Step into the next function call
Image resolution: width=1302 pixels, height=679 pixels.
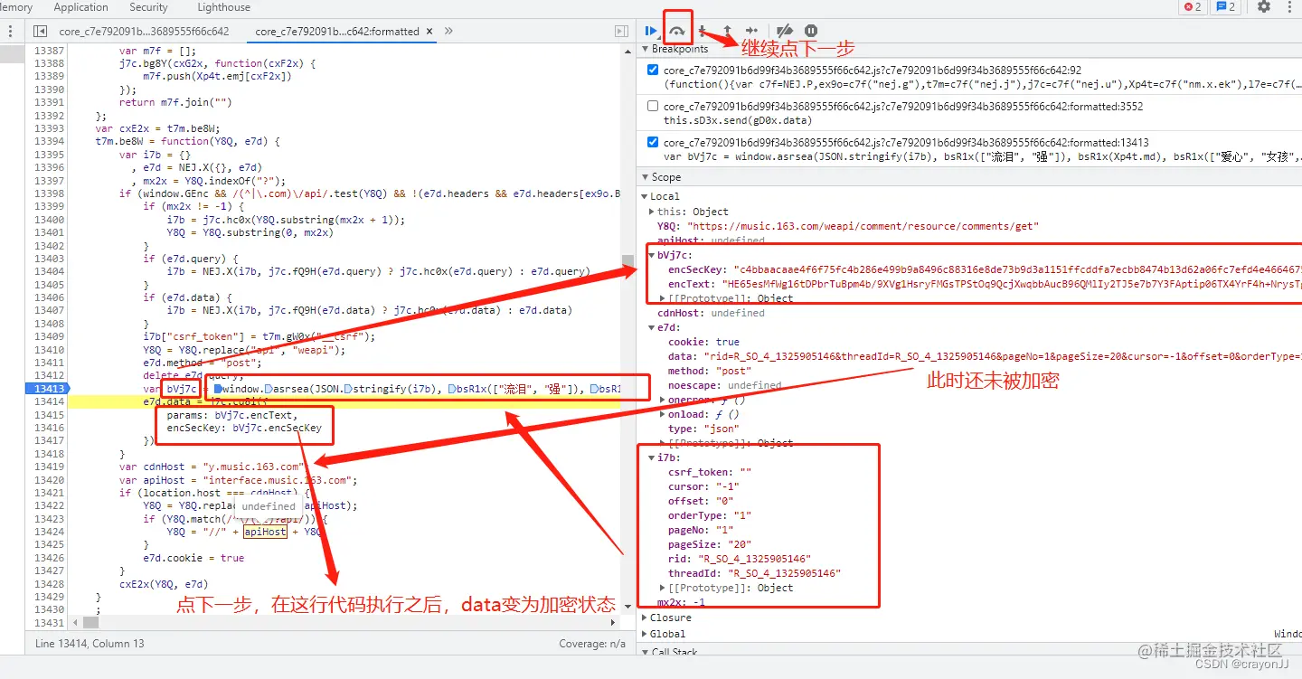pyautogui.click(x=703, y=31)
